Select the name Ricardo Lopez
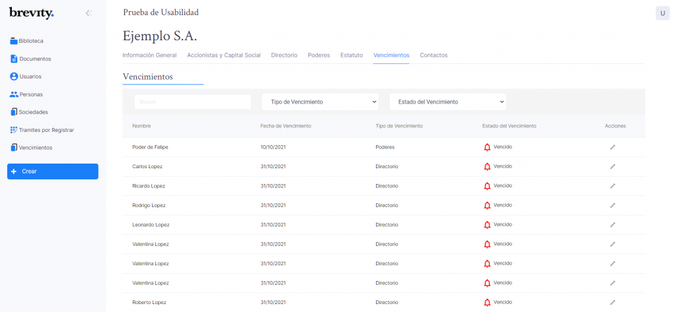This screenshot has height=312, width=677. coord(149,186)
